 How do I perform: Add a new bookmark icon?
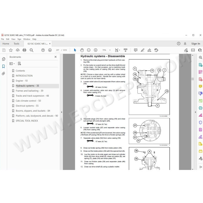(x=19, y=64)
